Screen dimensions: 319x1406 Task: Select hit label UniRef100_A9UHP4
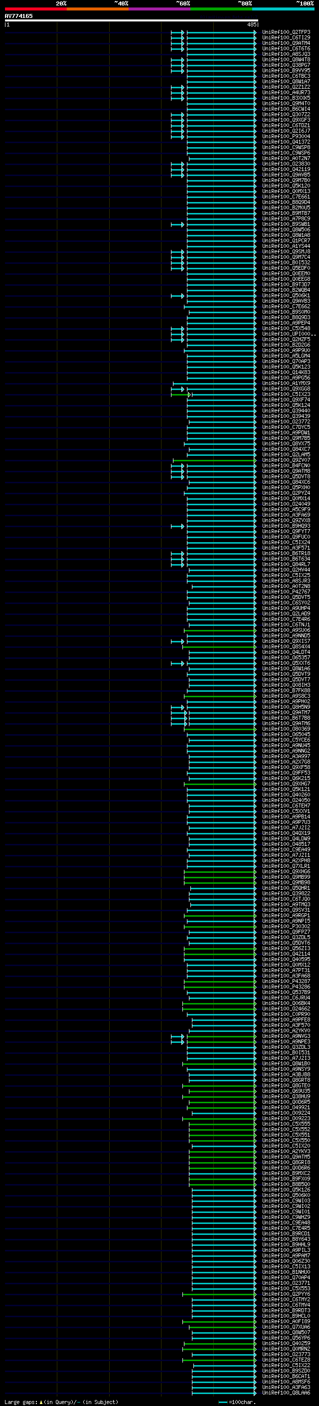tap(286, 608)
